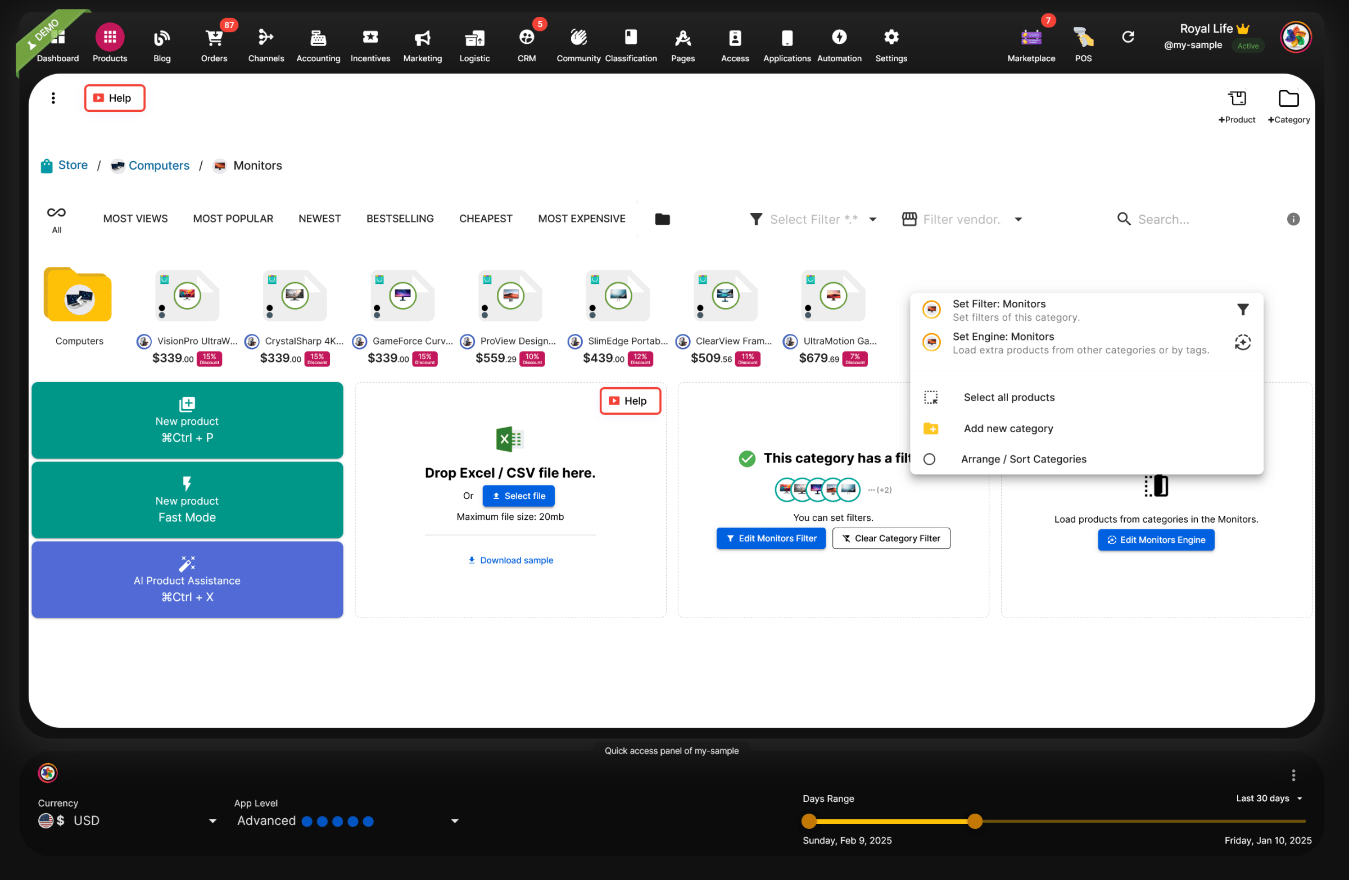The height and width of the screenshot is (880, 1349).
Task: Click Clear Category Filter button
Action: coord(891,538)
